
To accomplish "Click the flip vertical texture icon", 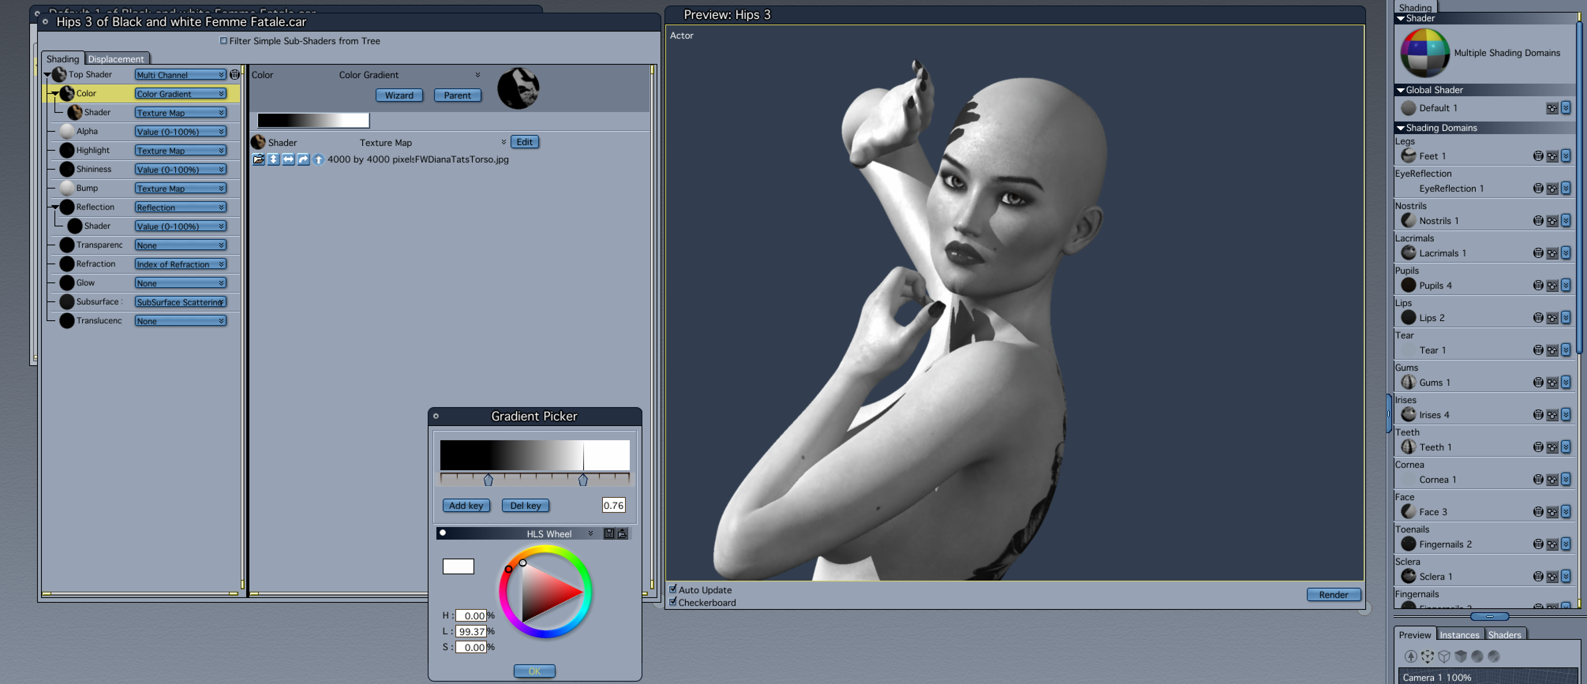I will click(273, 159).
